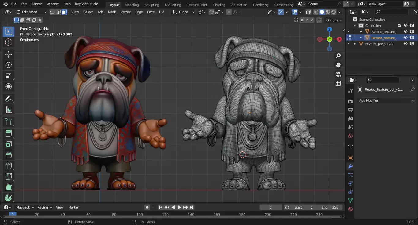Collapse the Collection in the outliner

355,26
